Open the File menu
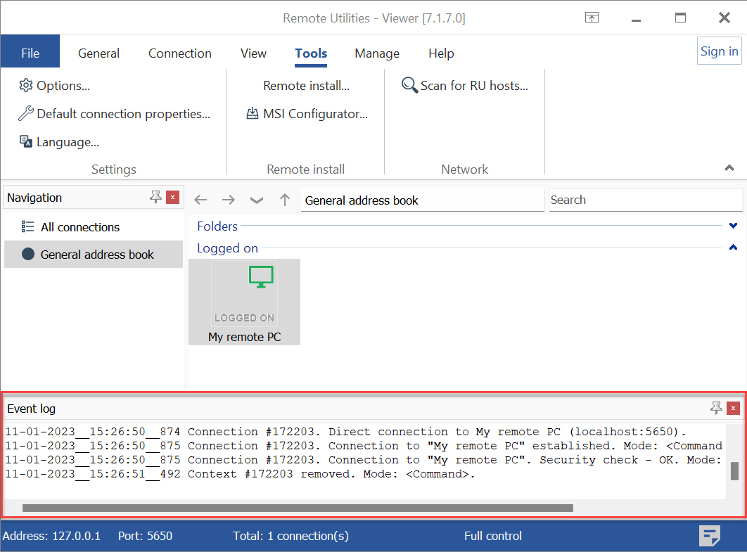Viewport: 747px width, 552px height. pos(30,53)
